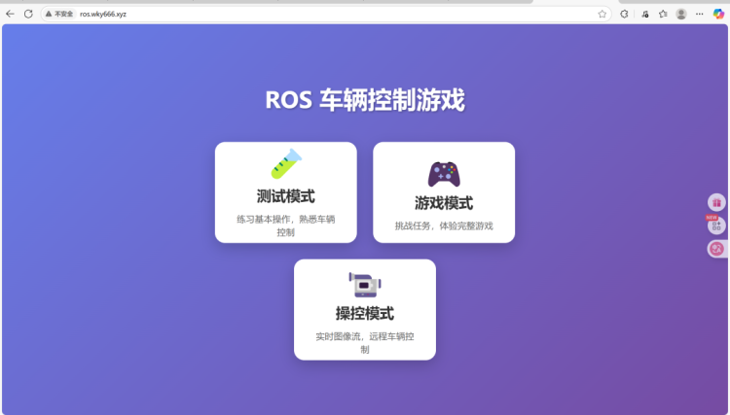The height and width of the screenshot is (415, 730).
Task: Open the pink gift box floating button
Action: [x=716, y=202]
